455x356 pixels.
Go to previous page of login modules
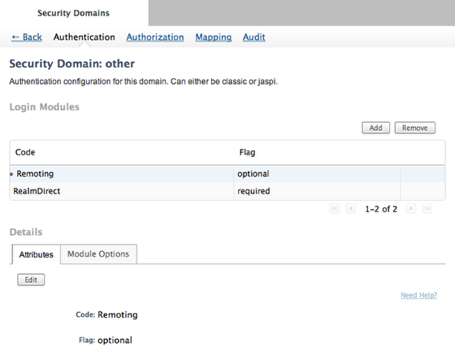351,209
